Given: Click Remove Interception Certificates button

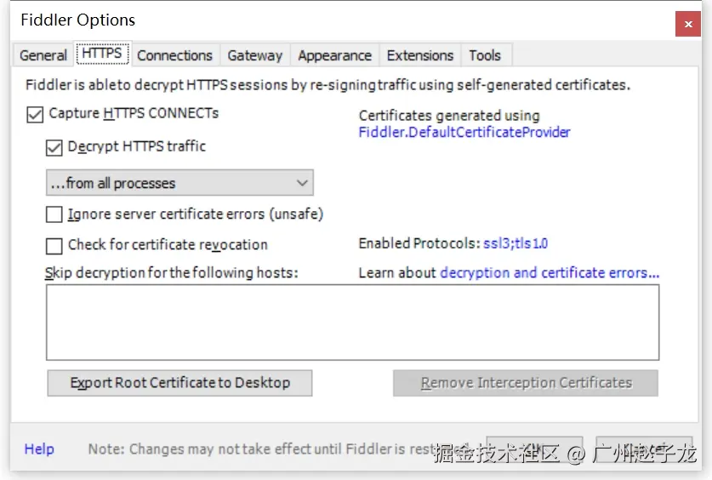Looking at the screenshot, I should [x=526, y=383].
